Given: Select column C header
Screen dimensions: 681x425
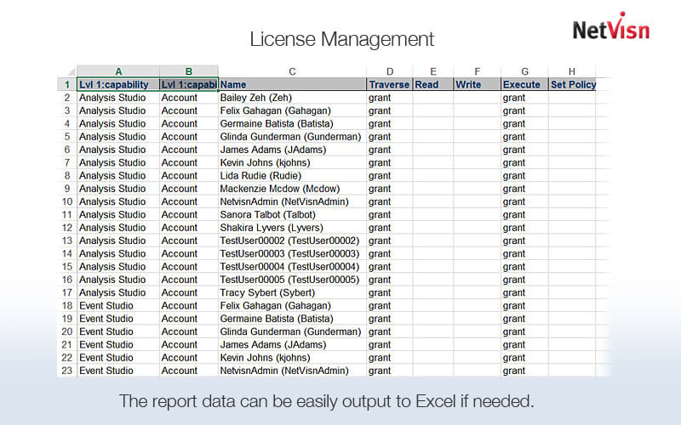Looking at the screenshot, I should pyautogui.click(x=292, y=71).
